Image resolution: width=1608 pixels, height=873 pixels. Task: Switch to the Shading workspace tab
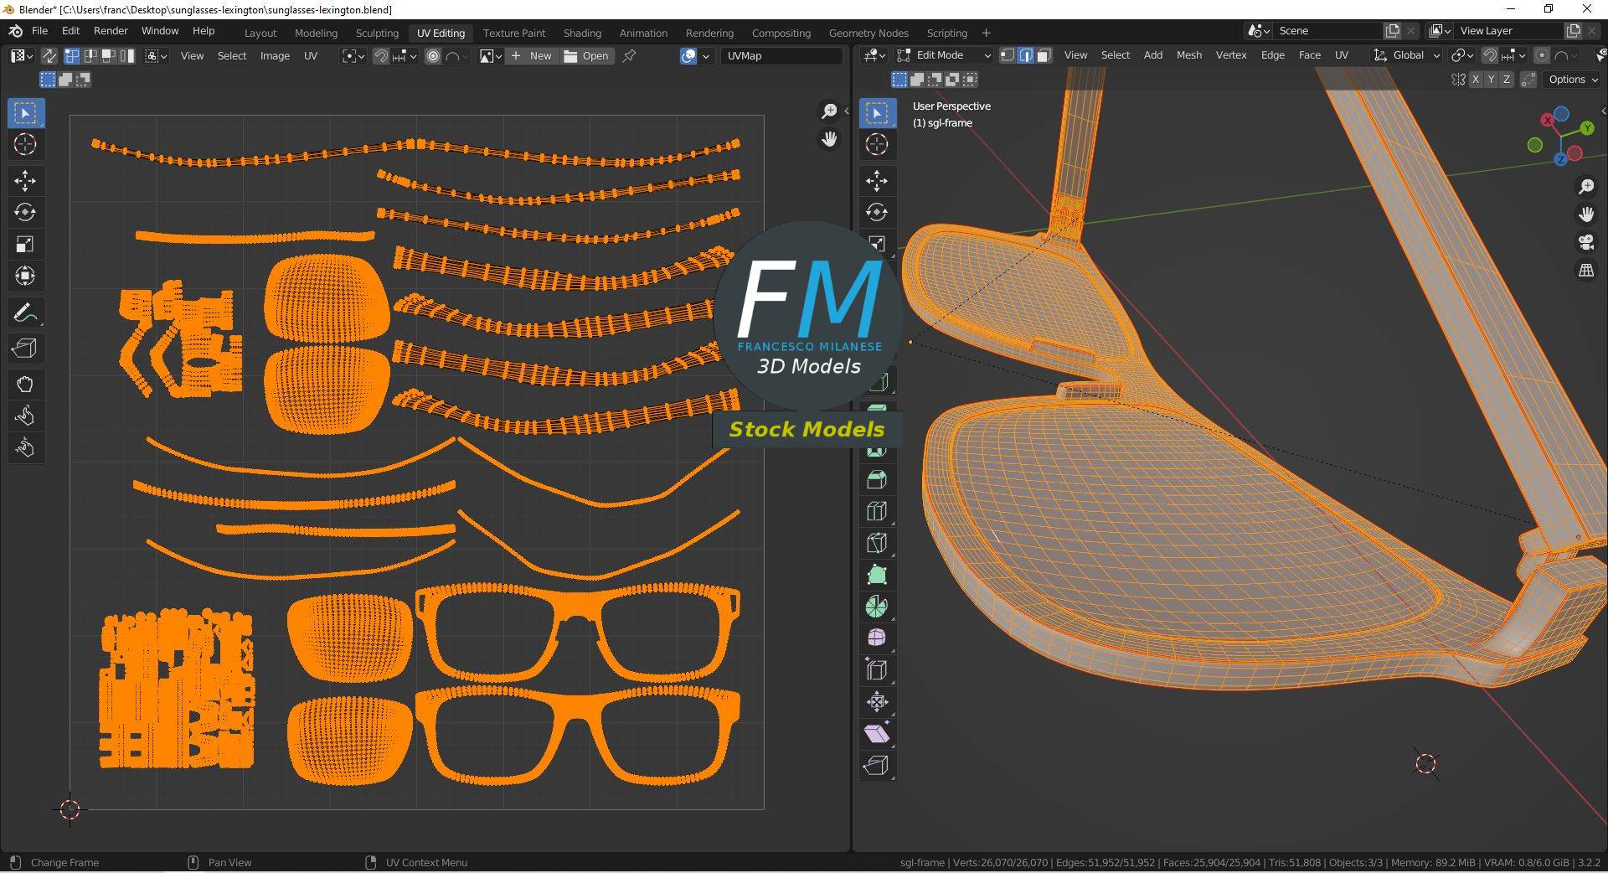click(x=582, y=33)
